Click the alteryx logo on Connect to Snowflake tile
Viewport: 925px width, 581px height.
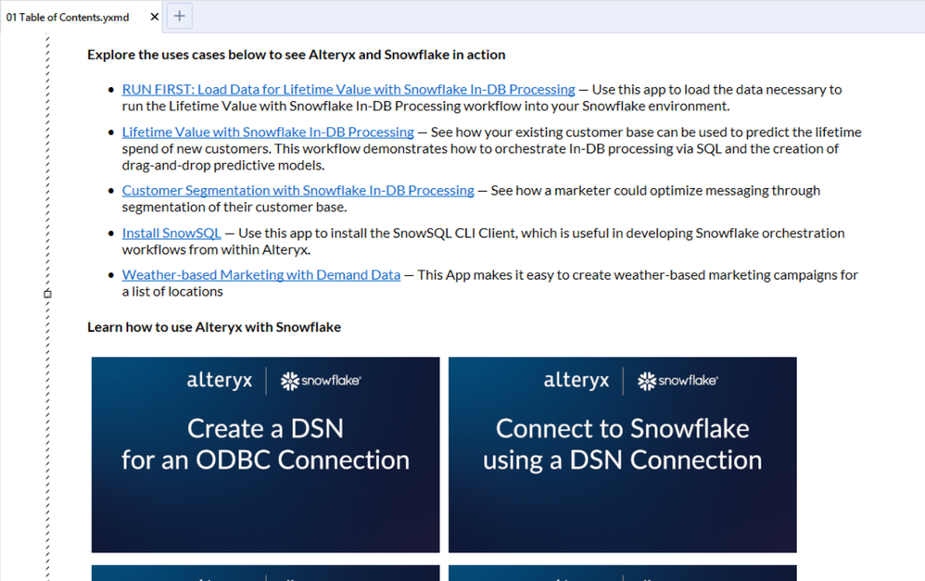577,381
